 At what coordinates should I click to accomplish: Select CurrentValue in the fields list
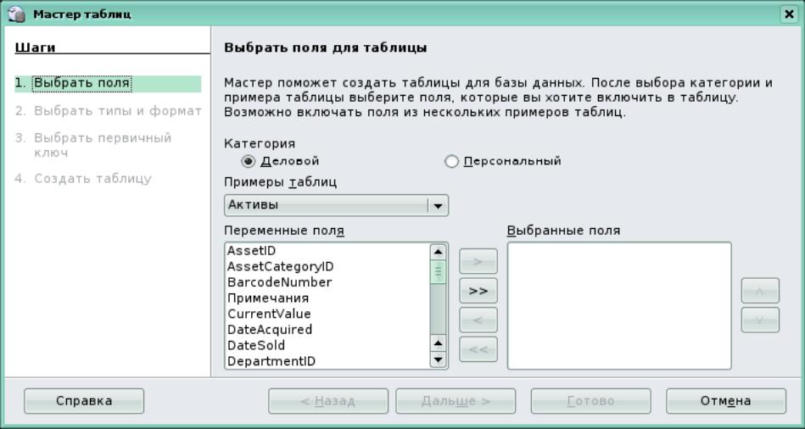pos(328,314)
